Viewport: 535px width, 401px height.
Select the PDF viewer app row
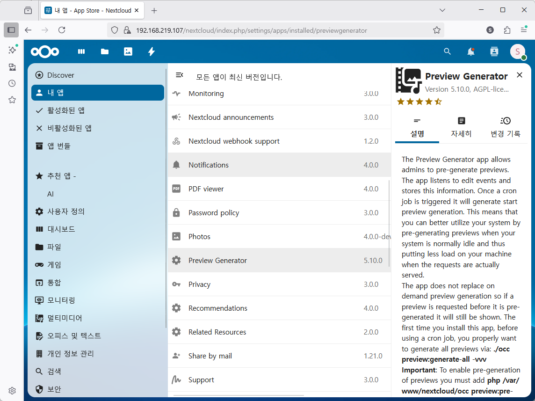coord(279,189)
